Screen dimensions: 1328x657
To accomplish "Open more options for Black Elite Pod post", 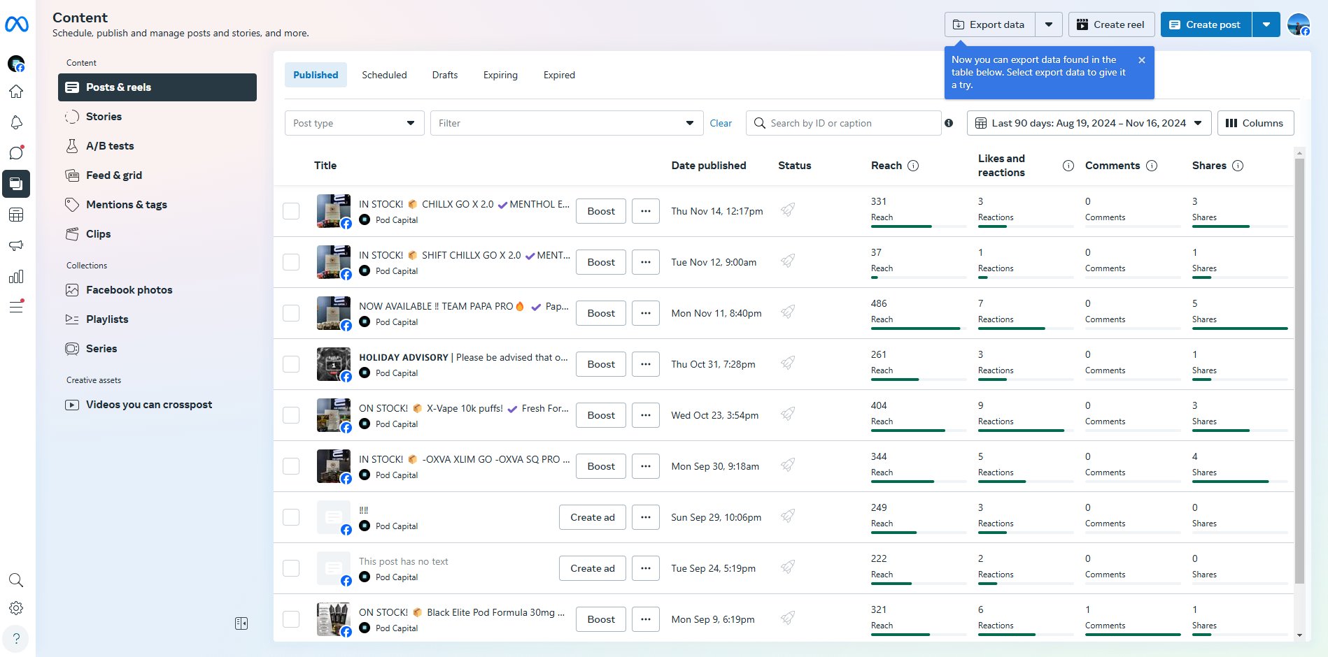I will [646, 619].
